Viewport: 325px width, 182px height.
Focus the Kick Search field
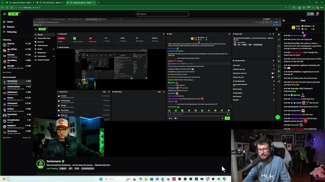coord(162,14)
